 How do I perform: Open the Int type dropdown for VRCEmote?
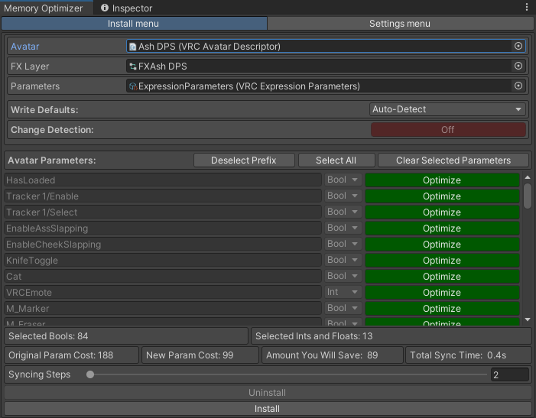343,292
